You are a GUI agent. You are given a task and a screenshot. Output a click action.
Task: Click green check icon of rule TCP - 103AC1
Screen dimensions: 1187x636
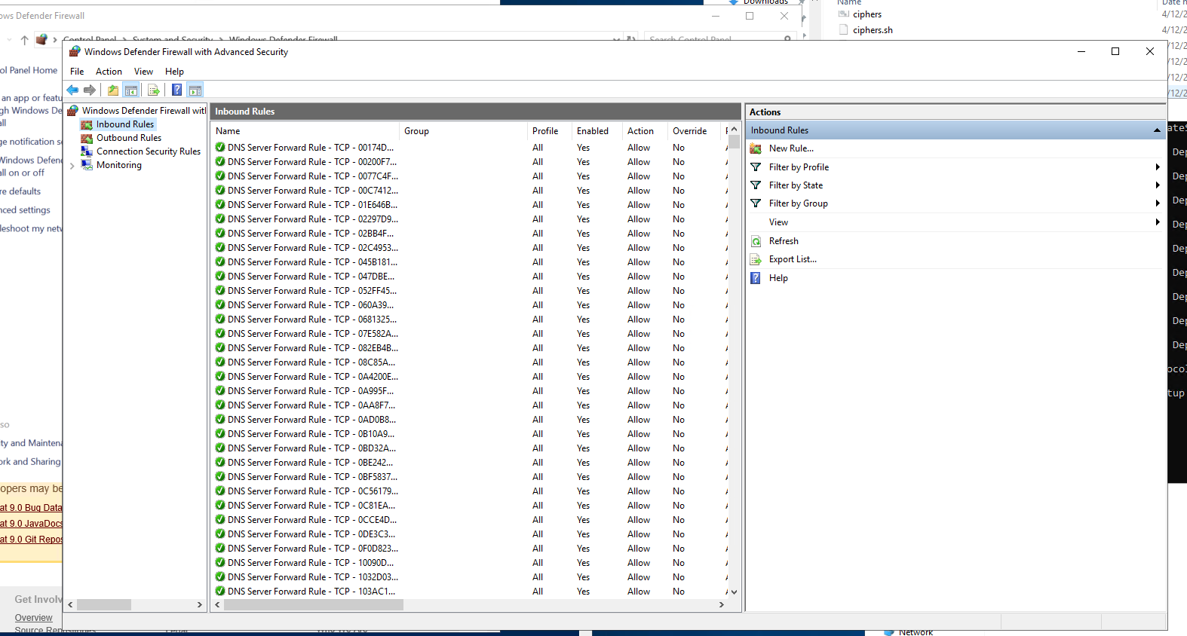pyautogui.click(x=220, y=592)
